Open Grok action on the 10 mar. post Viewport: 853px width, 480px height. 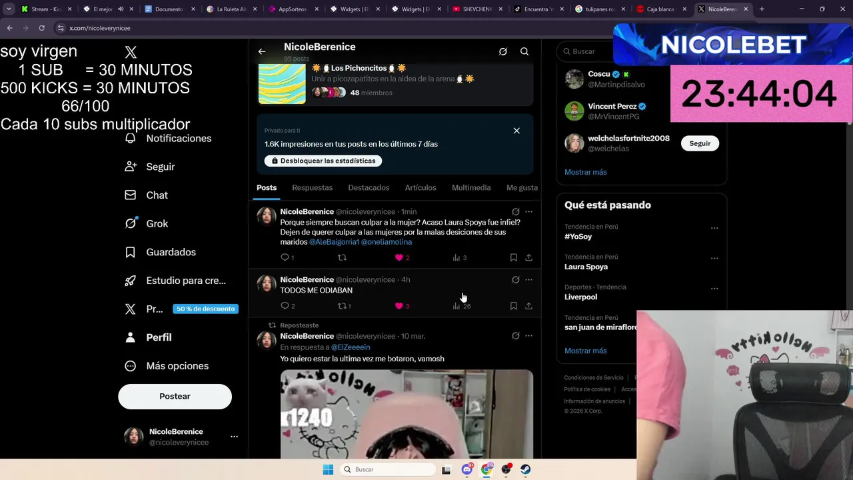515,336
